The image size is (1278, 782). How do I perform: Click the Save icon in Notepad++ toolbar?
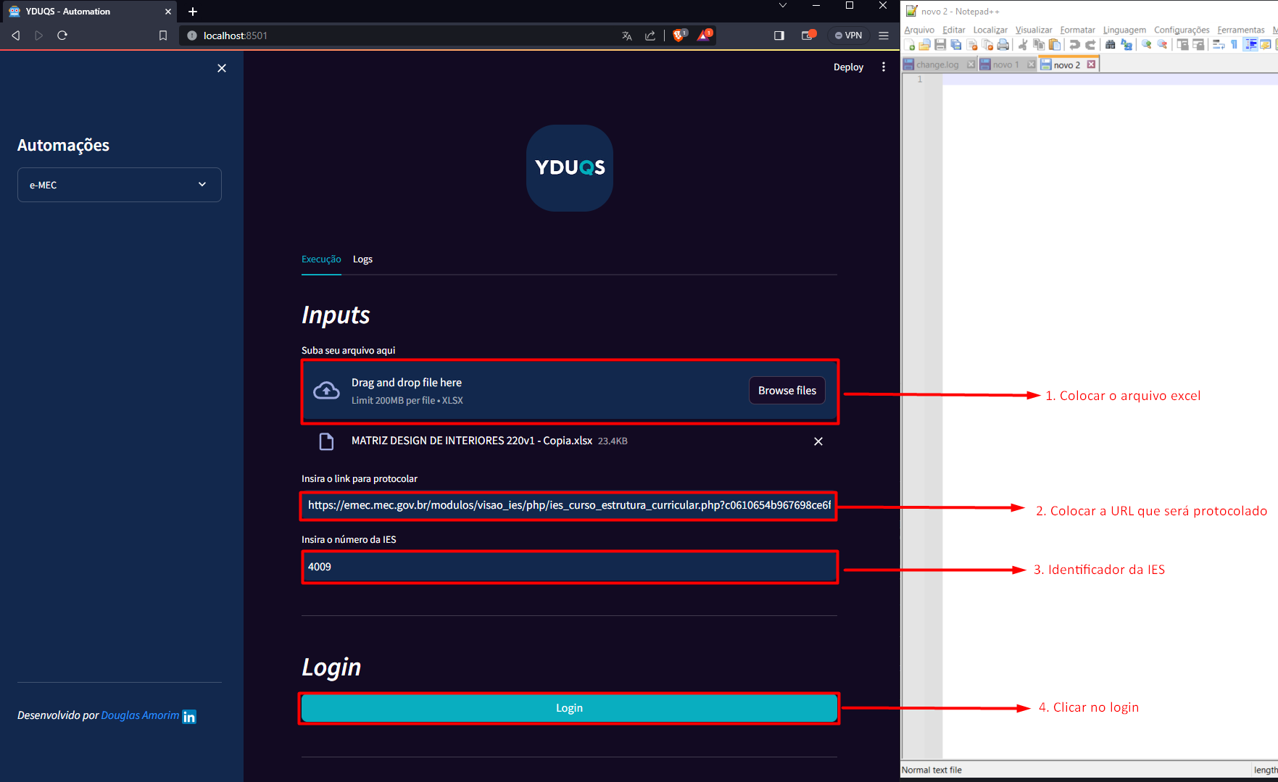940,45
